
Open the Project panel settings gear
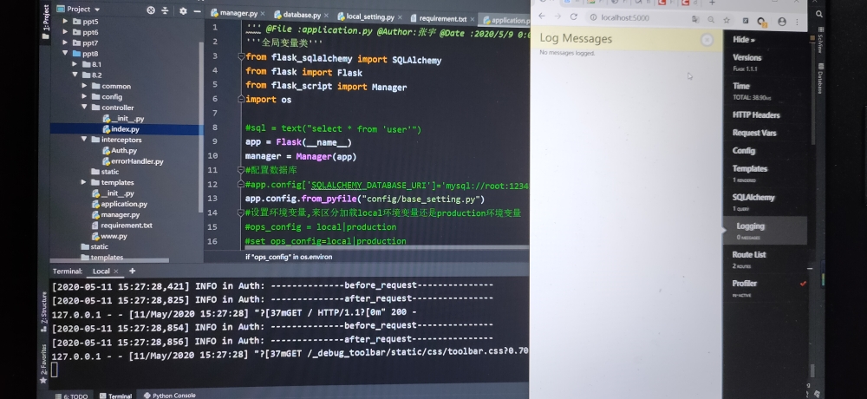pyautogui.click(x=183, y=10)
